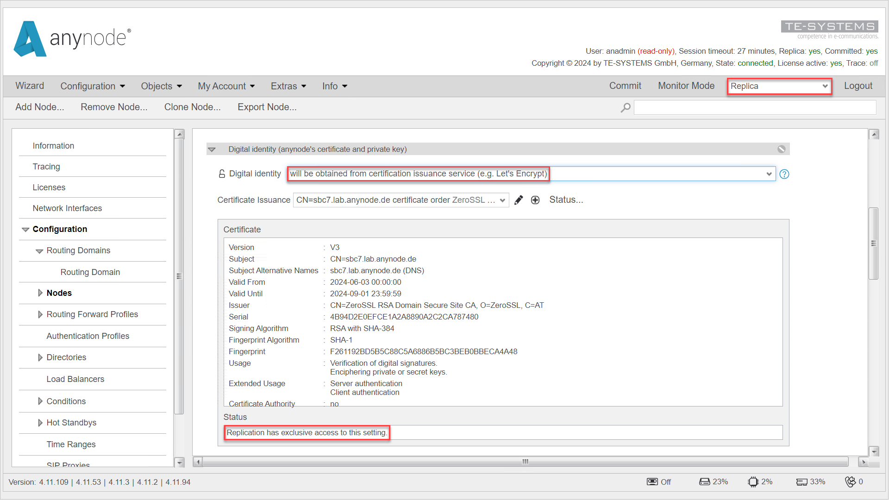Select the Configuration menu item

(92, 86)
